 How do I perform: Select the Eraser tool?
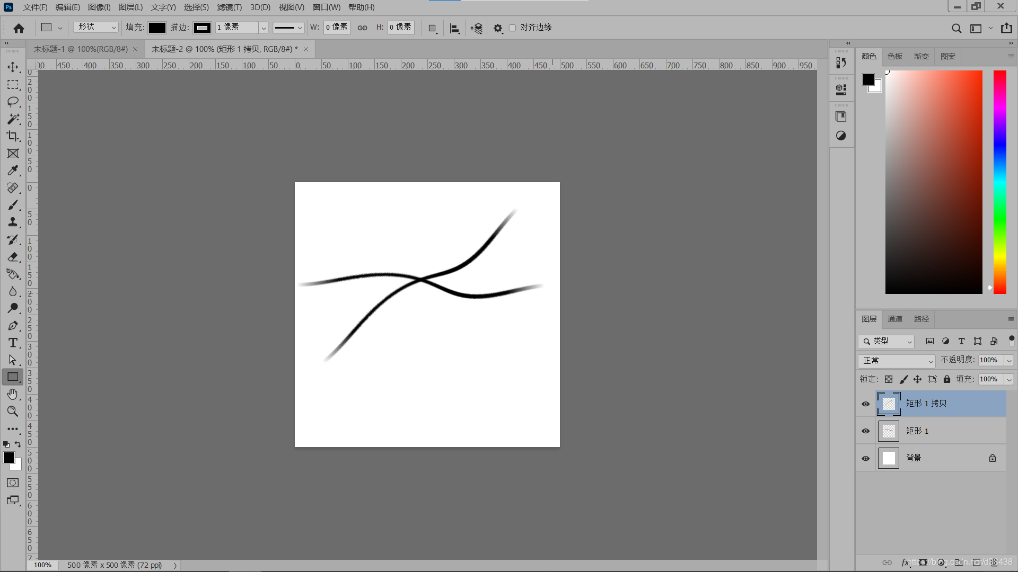pyautogui.click(x=13, y=257)
